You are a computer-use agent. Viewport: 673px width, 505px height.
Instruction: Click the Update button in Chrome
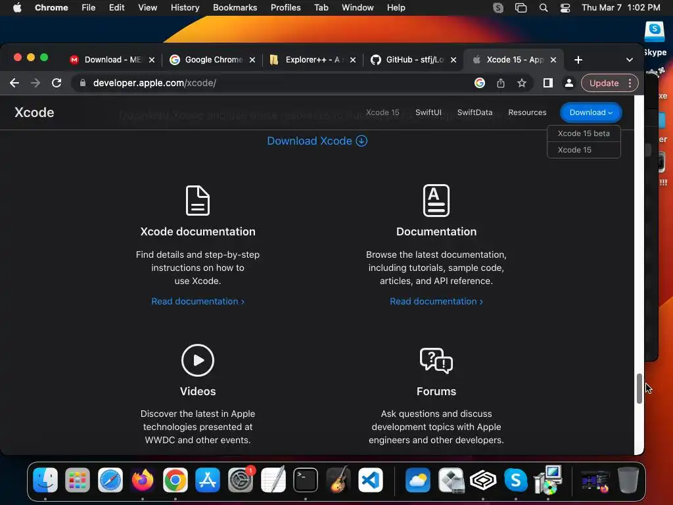click(x=603, y=83)
